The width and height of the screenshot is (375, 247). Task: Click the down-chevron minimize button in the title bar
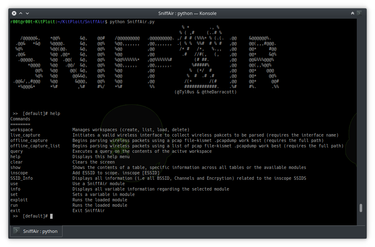pos(27,13)
